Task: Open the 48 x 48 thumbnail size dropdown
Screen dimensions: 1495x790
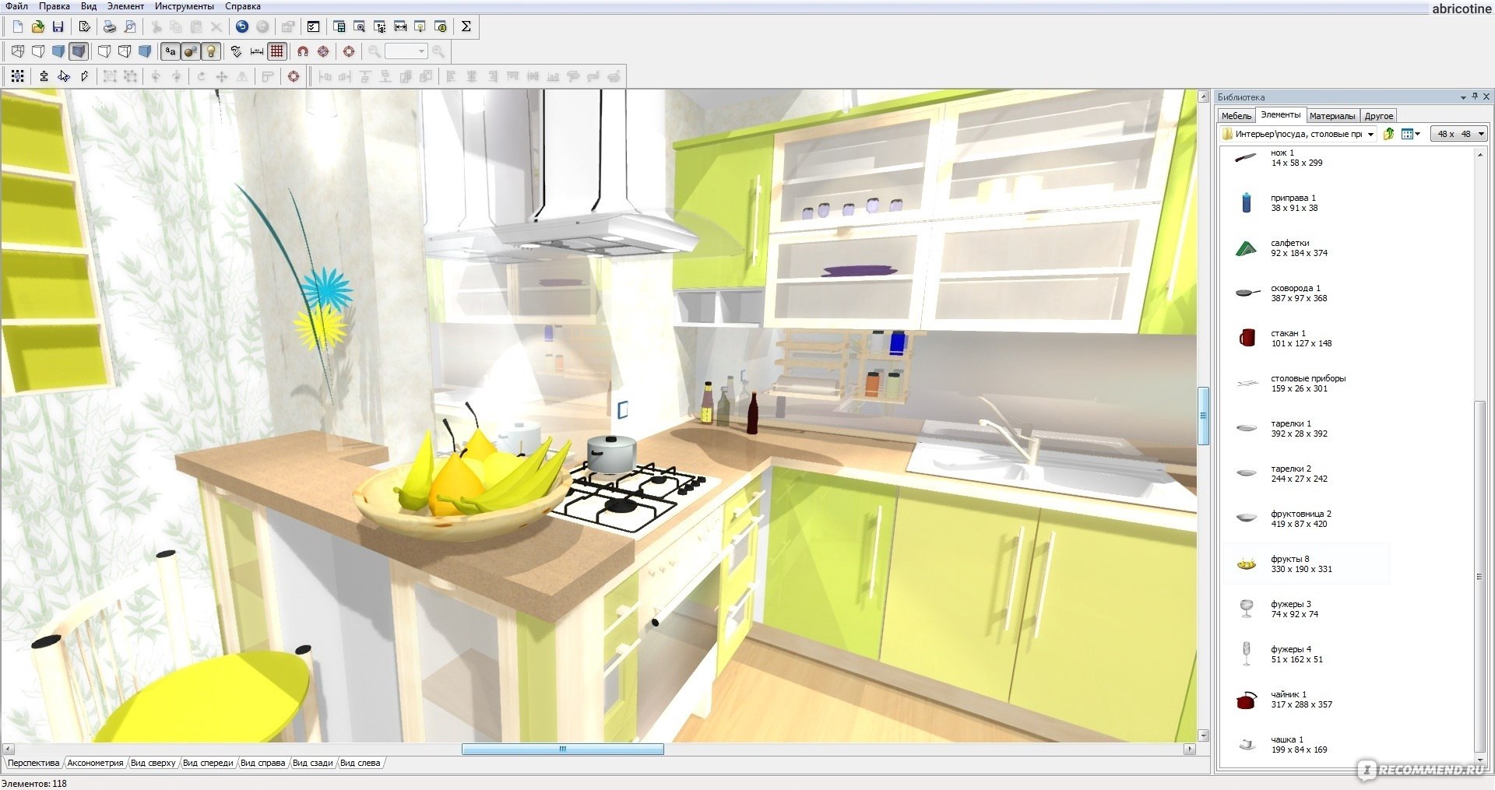Action: click(x=1459, y=134)
